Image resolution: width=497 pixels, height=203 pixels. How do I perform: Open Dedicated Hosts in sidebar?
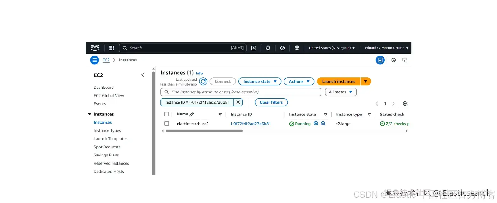(x=109, y=172)
